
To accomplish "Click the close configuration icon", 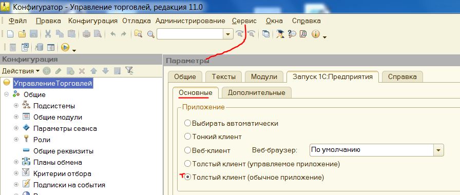I will 25,47.
